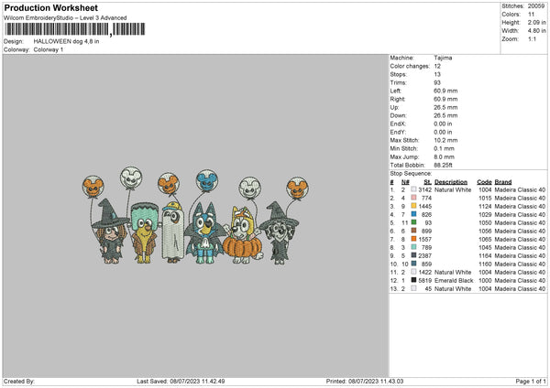Click the Zoom value '1:1'
550x388 pixels.
click(532, 38)
